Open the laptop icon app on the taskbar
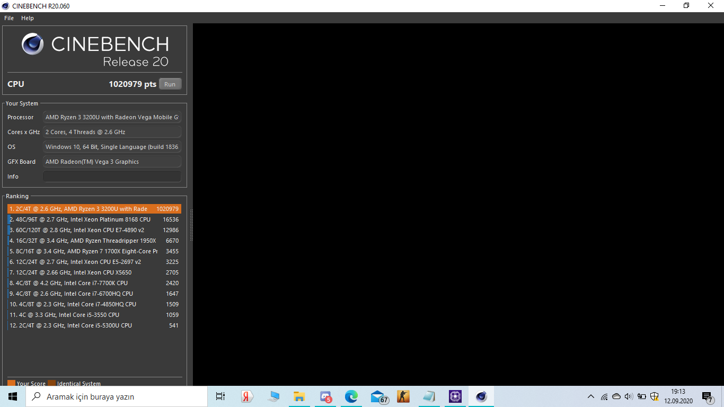This screenshot has height=407, width=724. click(x=273, y=396)
